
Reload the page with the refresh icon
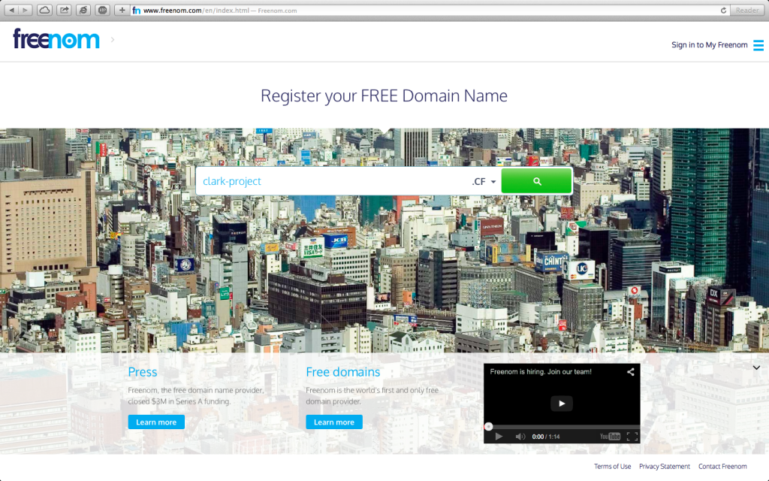coord(723,11)
